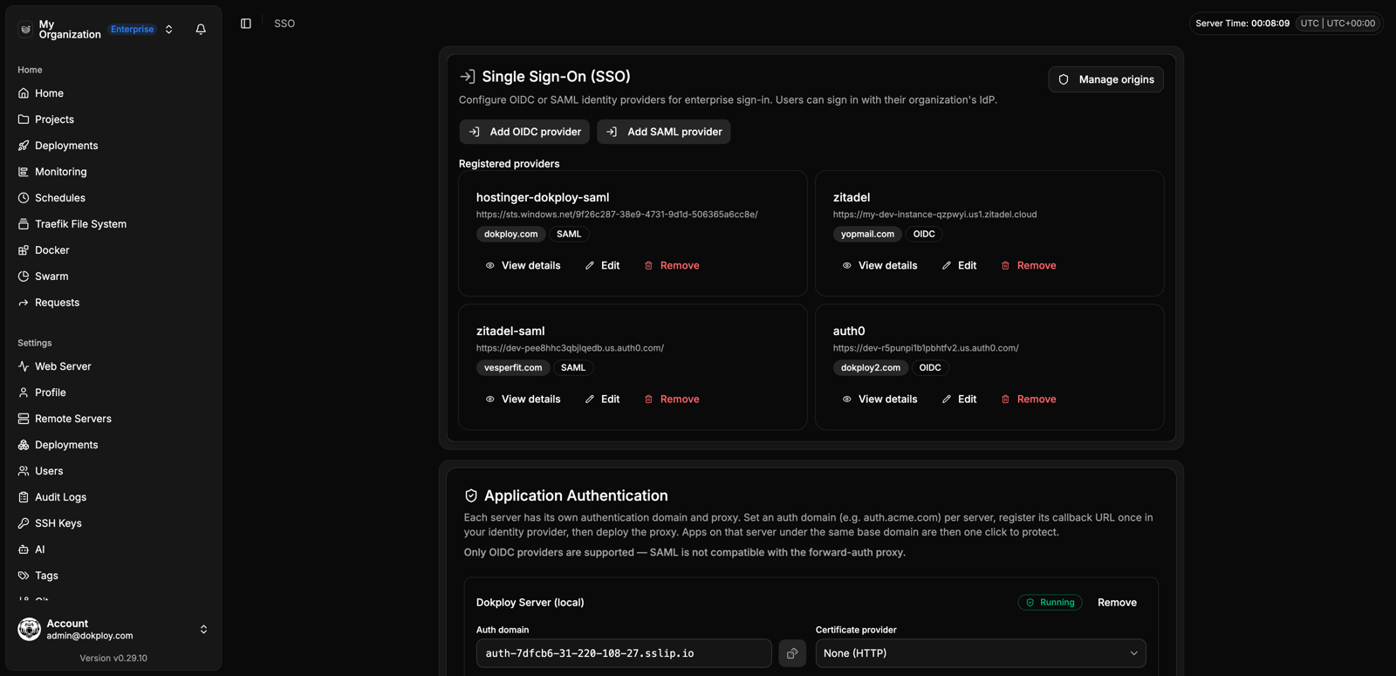View details of the auth0 provider
This screenshot has height=676, width=1396.
[879, 399]
